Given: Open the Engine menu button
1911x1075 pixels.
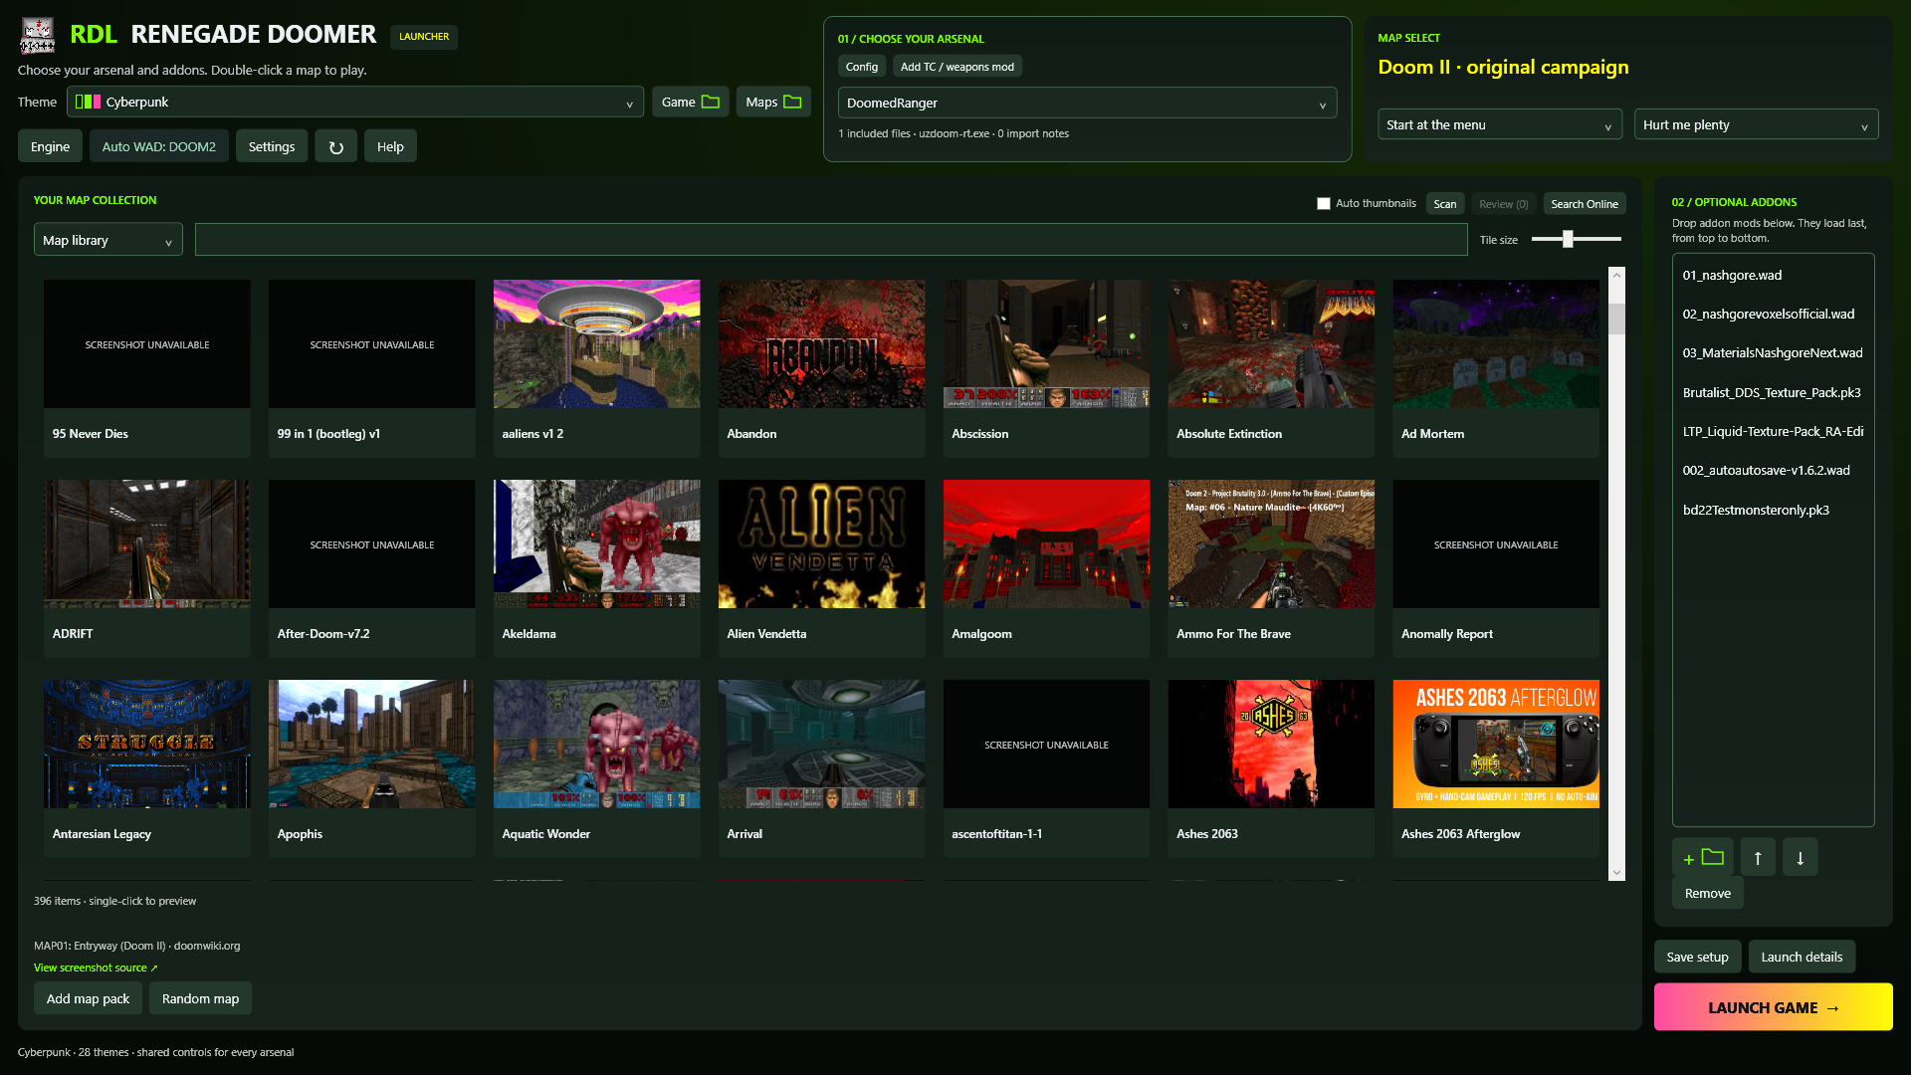Looking at the screenshot, I should click(x=50, y=146).
